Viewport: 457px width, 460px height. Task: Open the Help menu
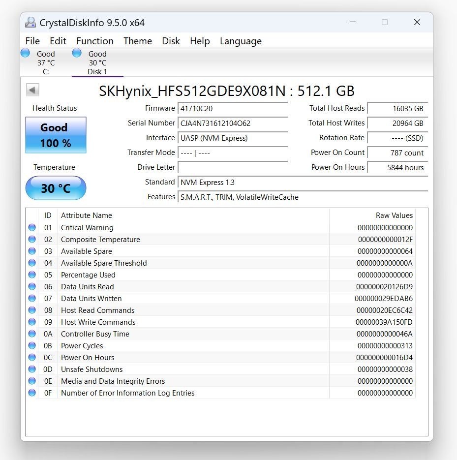pyautogui.click(x=200, y=41)
